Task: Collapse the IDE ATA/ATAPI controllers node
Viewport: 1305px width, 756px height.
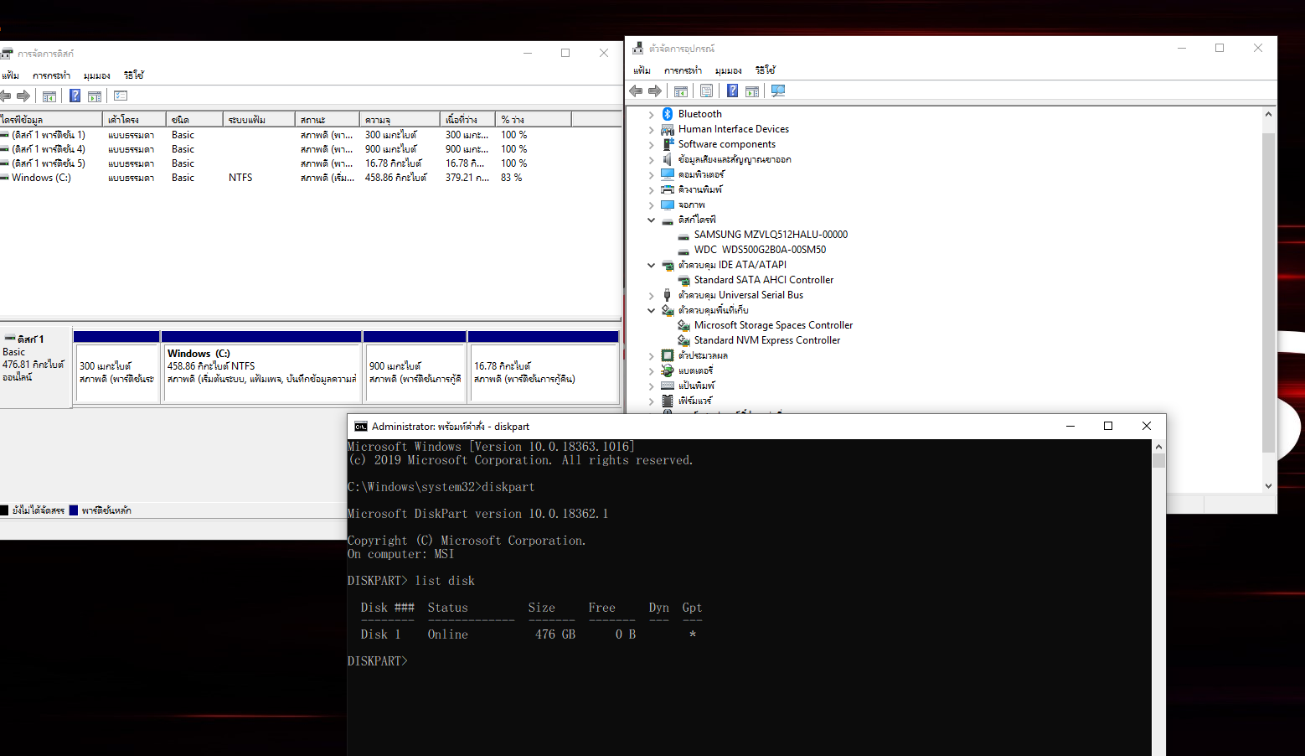Action: [x=652, y=265]
